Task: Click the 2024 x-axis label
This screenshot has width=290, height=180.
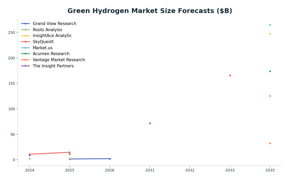Action: click(30, 170)
